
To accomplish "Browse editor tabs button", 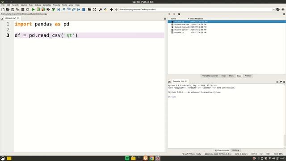I will point(2,19).
